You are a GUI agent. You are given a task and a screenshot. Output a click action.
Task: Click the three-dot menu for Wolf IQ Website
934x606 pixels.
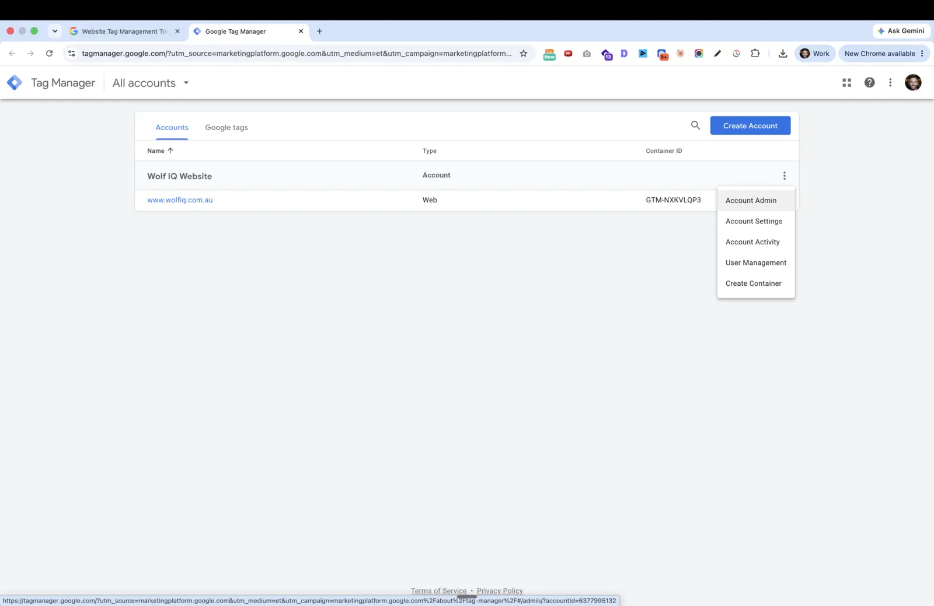784,176
